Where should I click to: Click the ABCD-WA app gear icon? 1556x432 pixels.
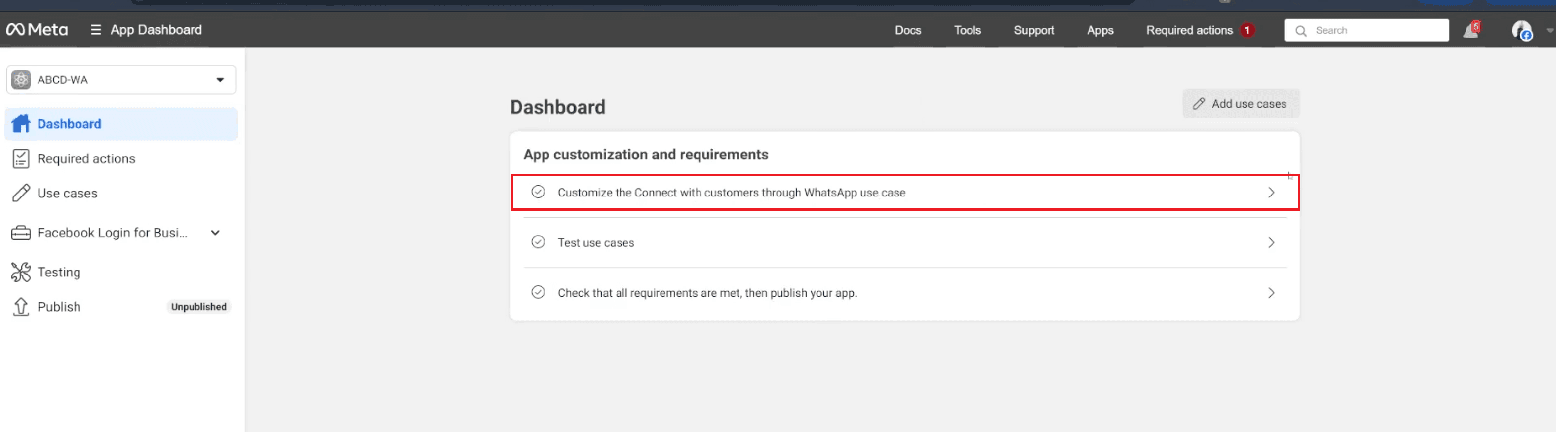21,80
